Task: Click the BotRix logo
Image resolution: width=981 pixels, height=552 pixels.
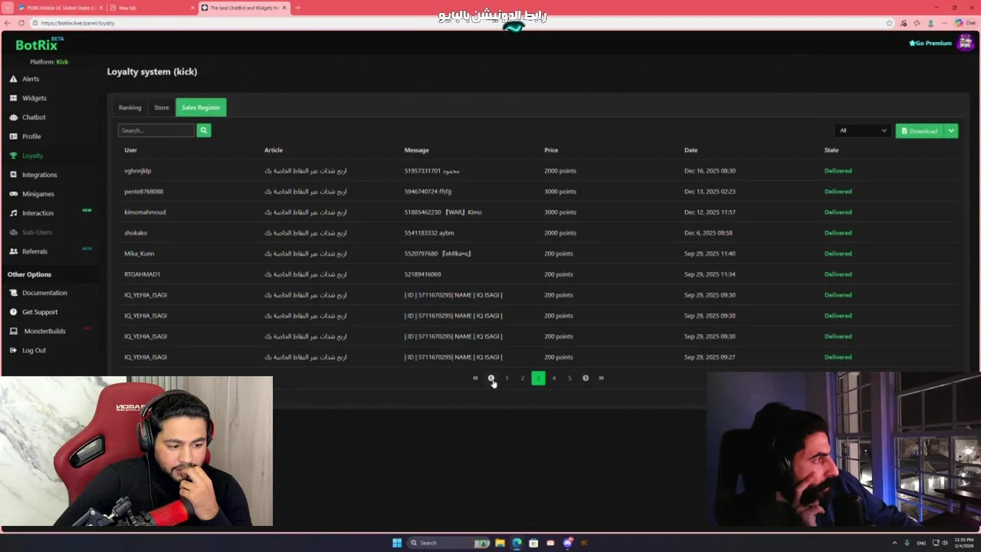Action: click(x=38, y=44)
